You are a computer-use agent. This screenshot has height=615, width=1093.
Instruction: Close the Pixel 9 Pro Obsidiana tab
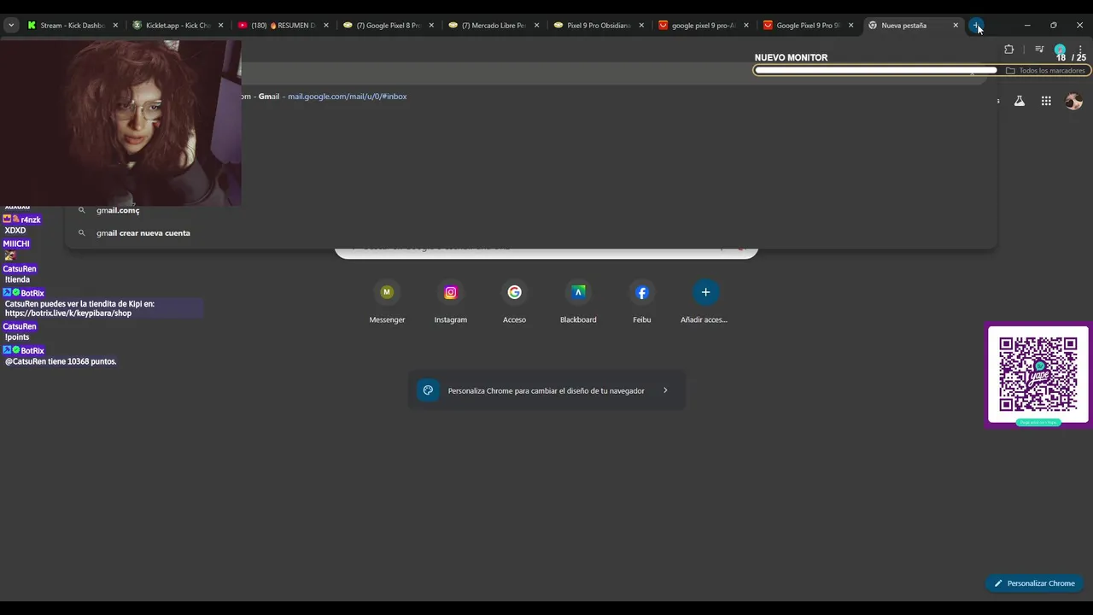click(x=641, y=26)
